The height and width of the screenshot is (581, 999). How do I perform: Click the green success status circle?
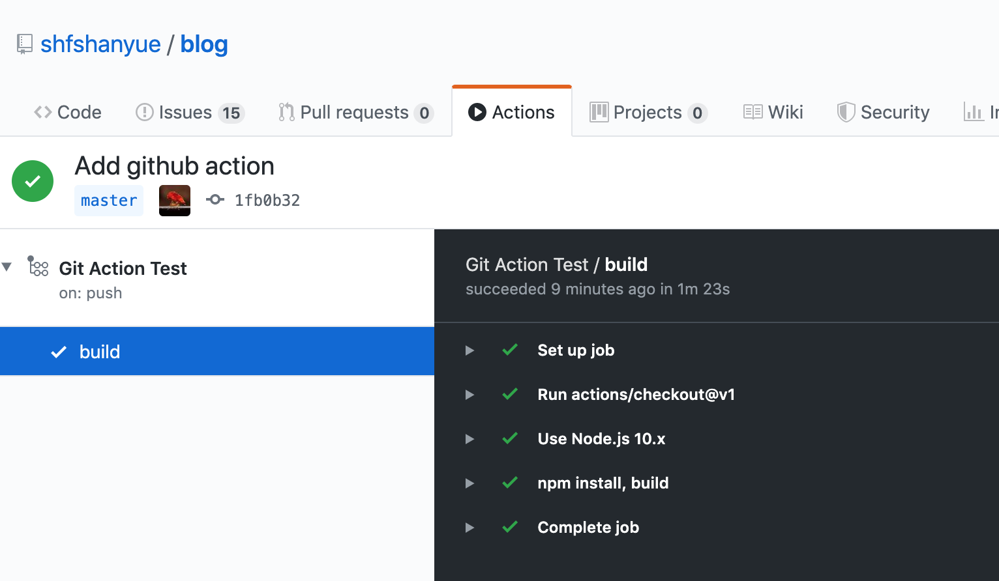[33, 181]
